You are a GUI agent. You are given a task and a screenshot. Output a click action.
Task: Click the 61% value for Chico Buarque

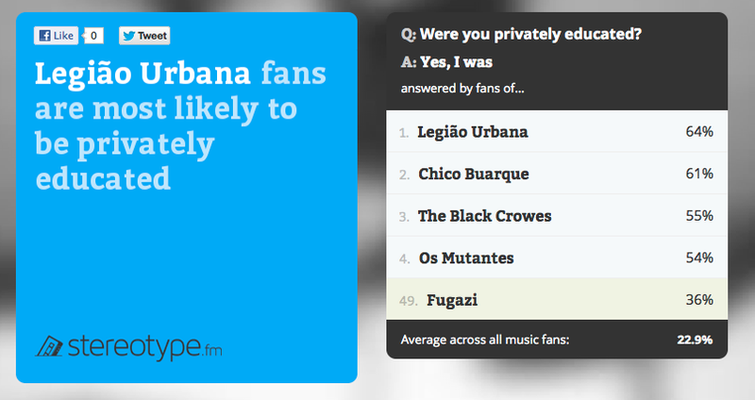point(699,174)
